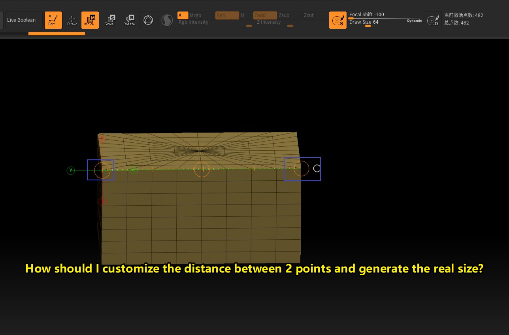509x335 pixels.
Task: Switch to the Rotate tool
Action: tap(129, 20)
